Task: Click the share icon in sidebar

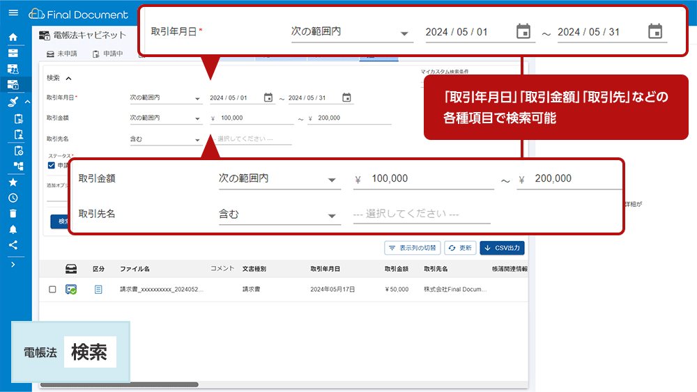Action: [x=13, y=245]
